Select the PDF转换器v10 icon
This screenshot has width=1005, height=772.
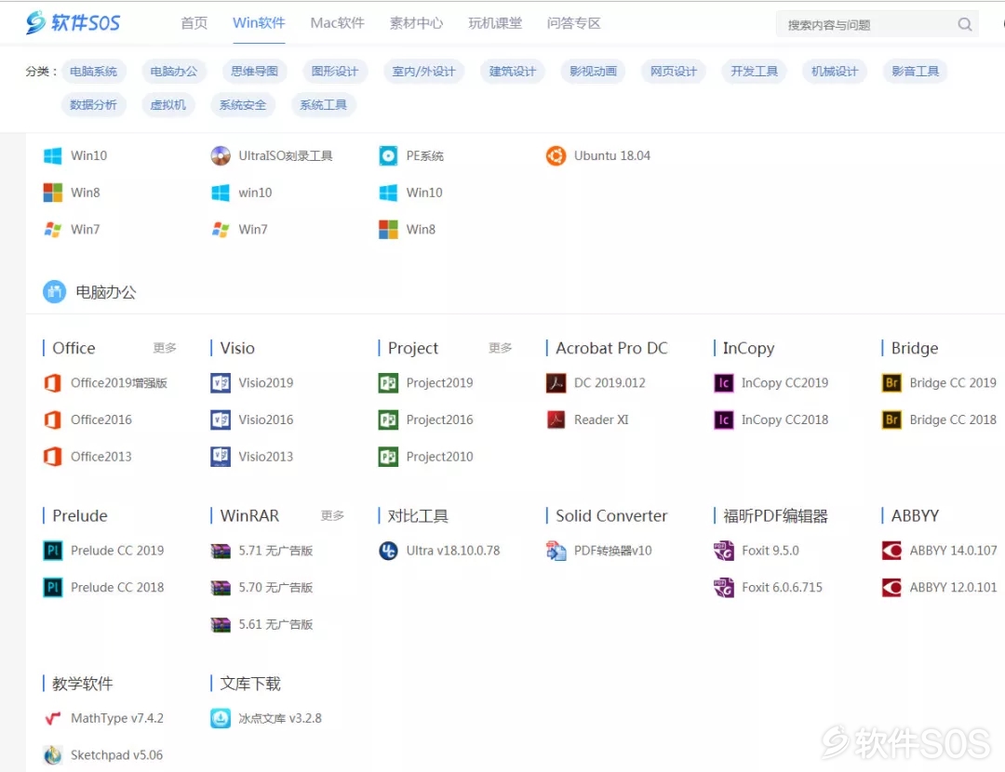pos(556,551)
